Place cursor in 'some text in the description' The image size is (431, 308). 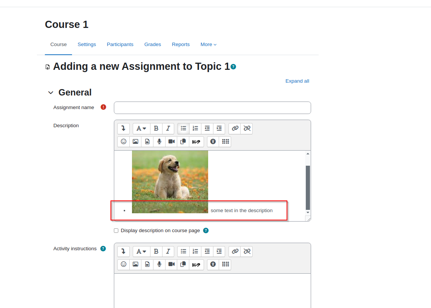click(x=242, y=211)
